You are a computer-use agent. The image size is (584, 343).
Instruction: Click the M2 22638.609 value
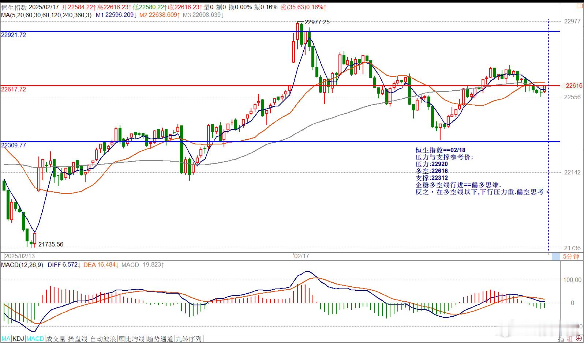coord(160,15)
